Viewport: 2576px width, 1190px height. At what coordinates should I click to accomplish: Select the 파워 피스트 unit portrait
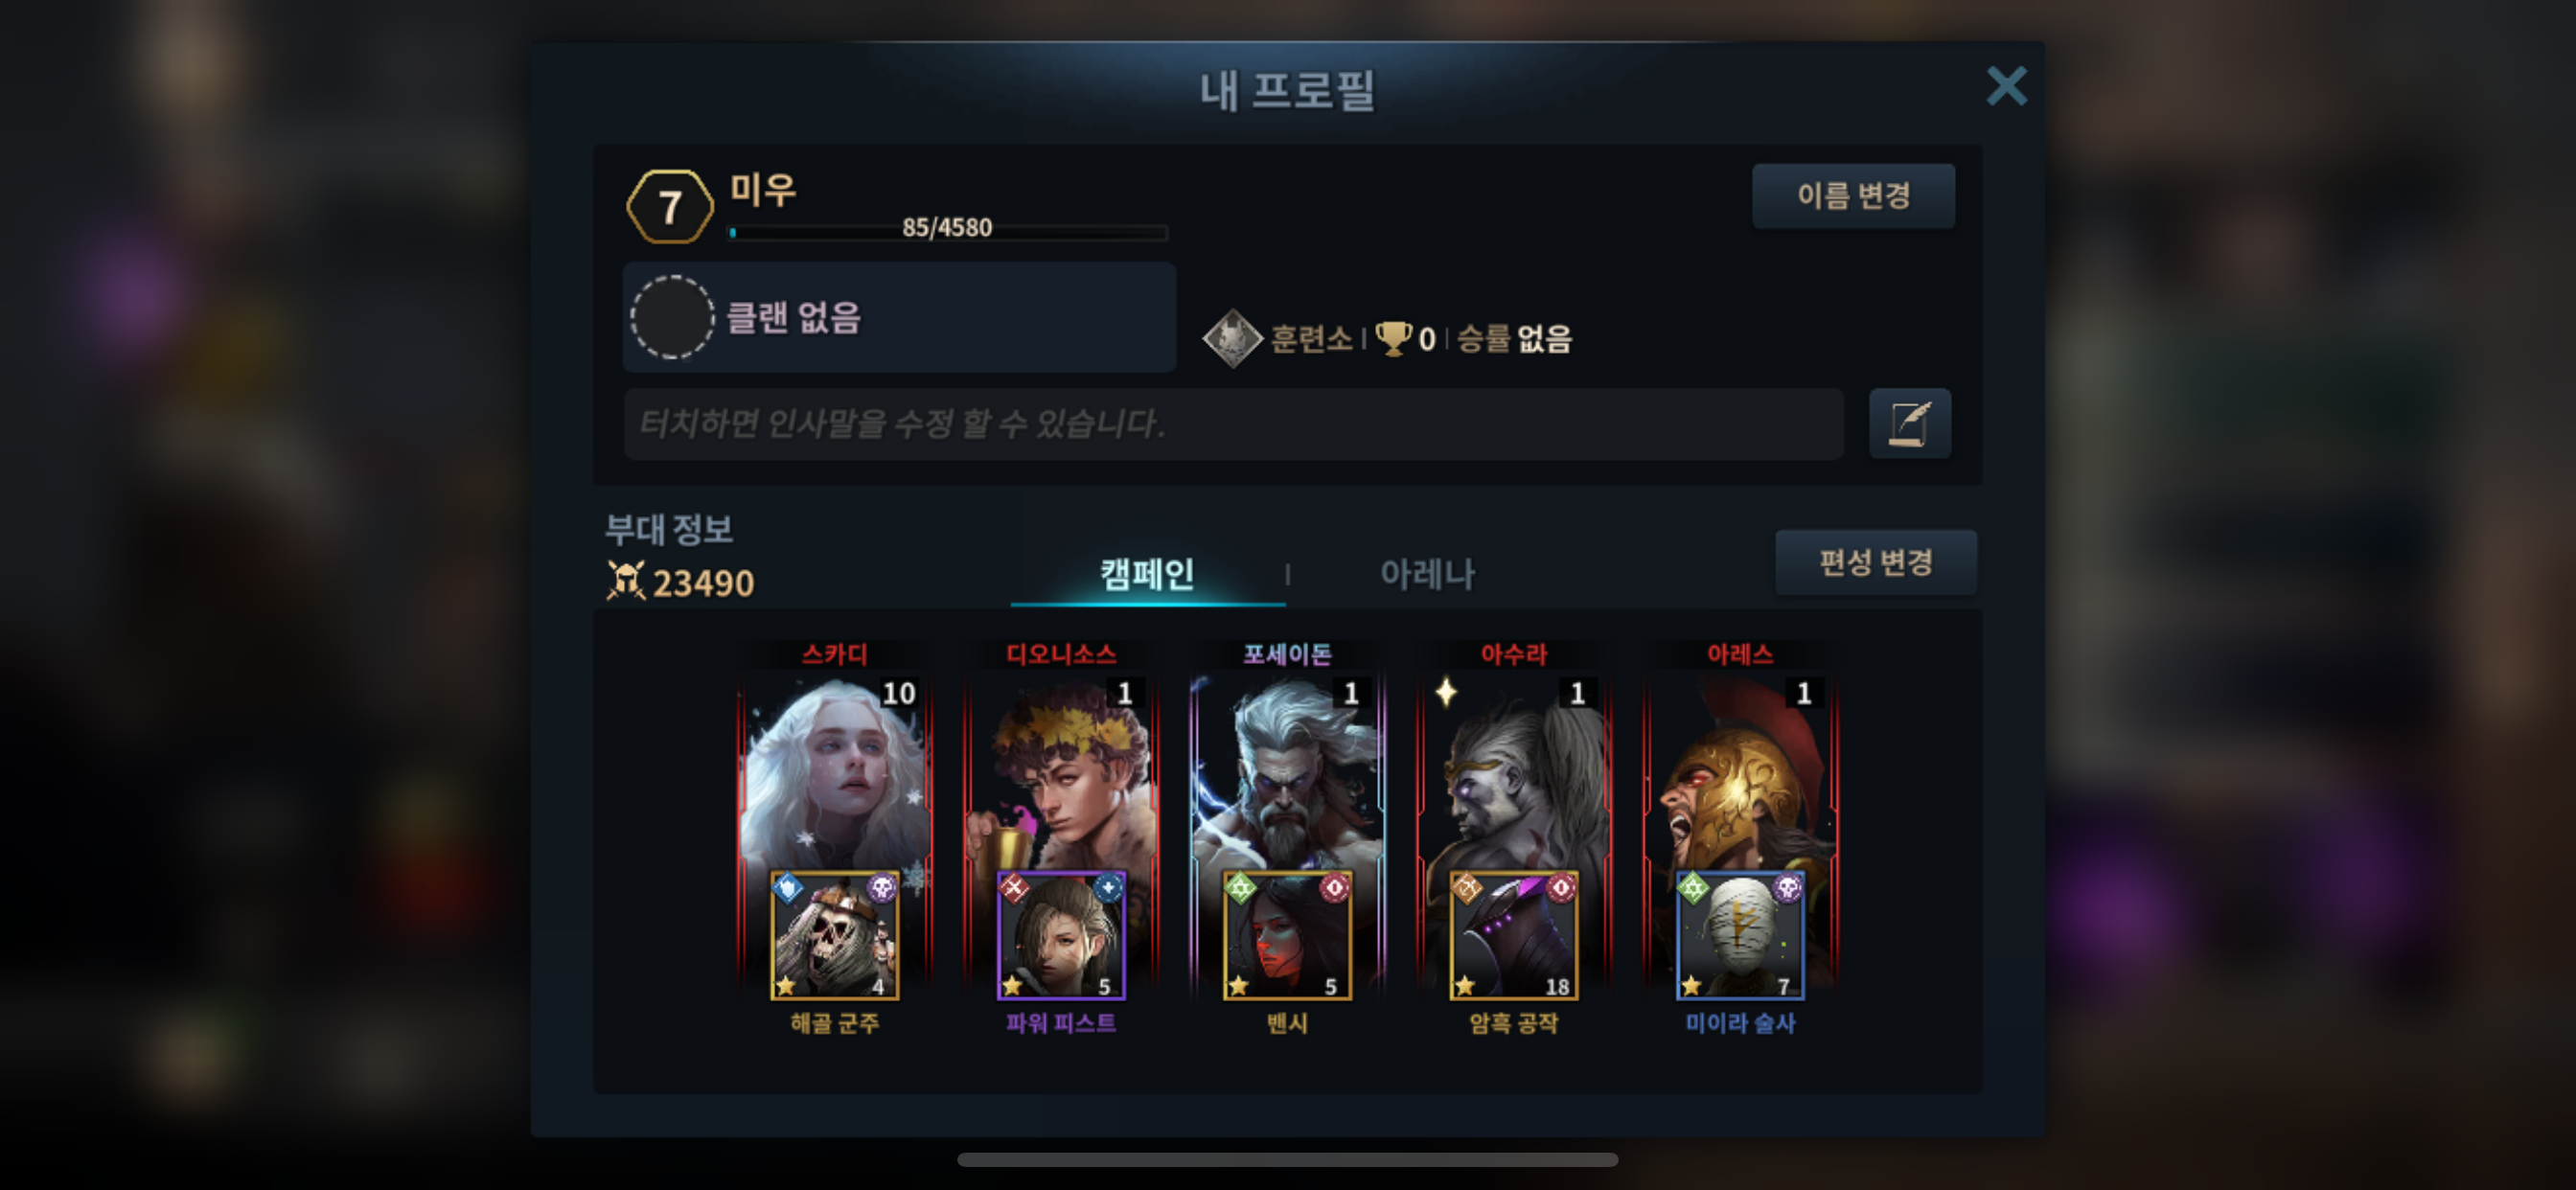click(1061, 935)
